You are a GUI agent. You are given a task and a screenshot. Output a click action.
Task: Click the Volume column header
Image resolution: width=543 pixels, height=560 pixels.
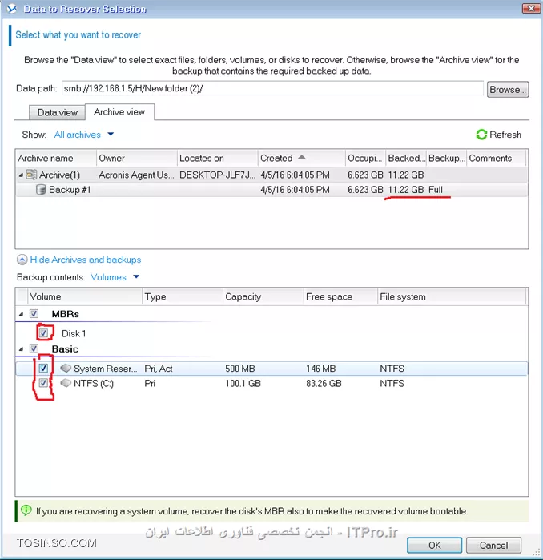coord(85,296)
